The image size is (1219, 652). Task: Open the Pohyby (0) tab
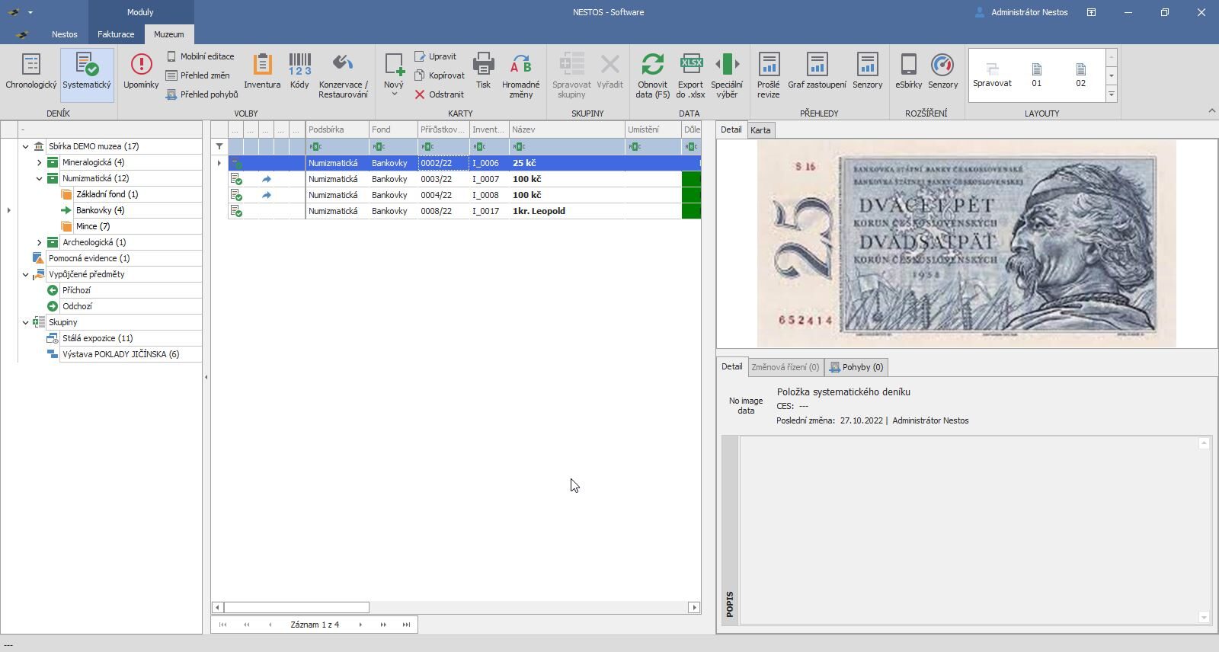(x=856, y=367)
